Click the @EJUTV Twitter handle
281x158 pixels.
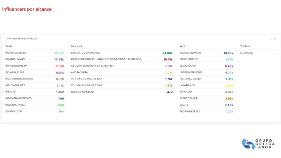11,92
